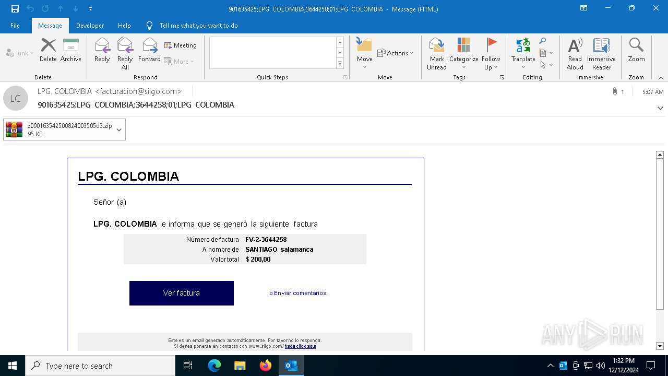Open Manage Quick Steps dialog launcher
Viewport: 668px width, 376px height.
(x=345, y=77)
